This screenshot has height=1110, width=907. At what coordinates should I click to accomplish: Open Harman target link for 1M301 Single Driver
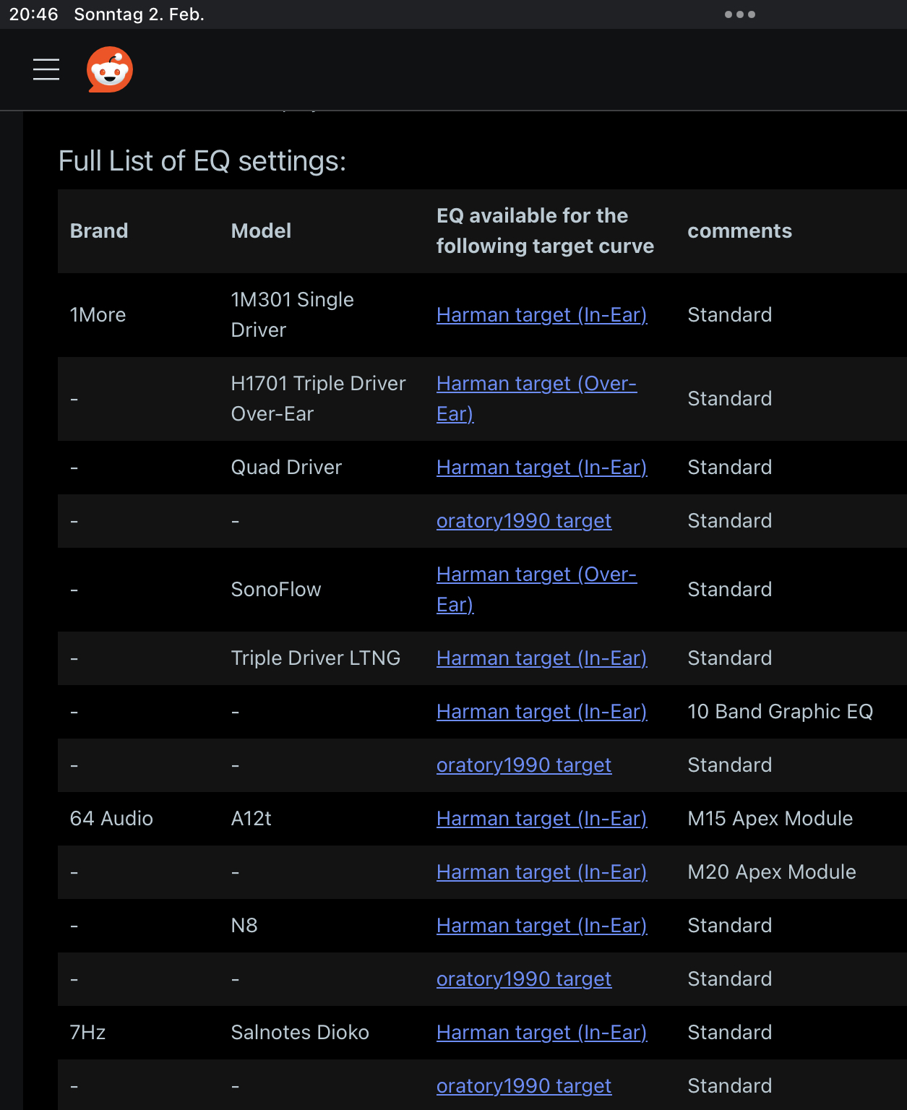pyautogui.click(x=541, y=315)
